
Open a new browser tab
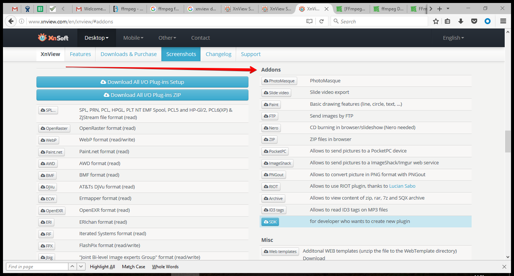(440, 9)
